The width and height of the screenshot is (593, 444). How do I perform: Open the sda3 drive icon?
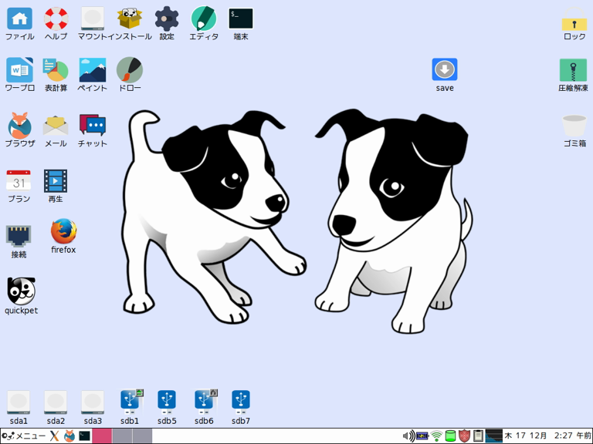click(93, 402)
